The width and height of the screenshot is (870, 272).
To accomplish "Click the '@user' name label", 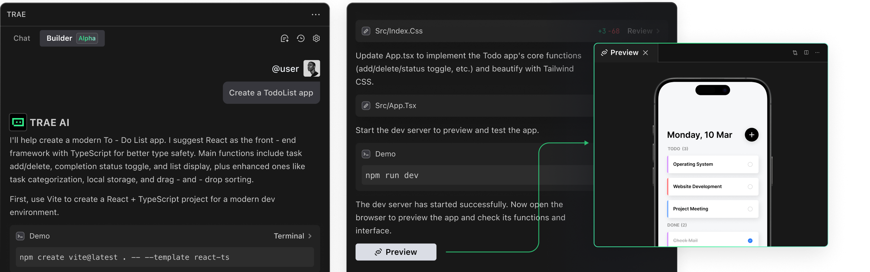I will [286, 69].
